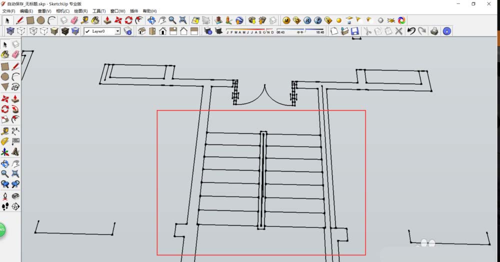Open the 帮助(H) menu
This screenshot has width=500, height=262.
coord(149,11)
